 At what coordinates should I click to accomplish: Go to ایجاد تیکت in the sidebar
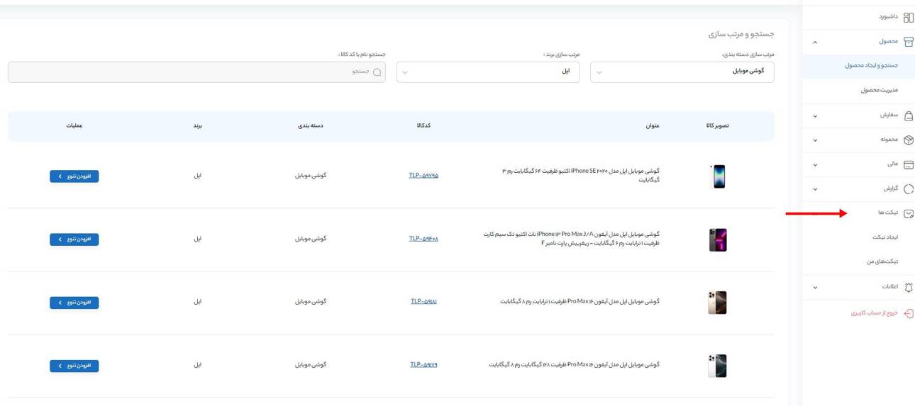884,237
